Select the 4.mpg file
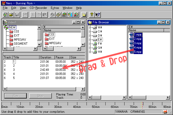This screenshot has width=173, height=115. [138, 48]
